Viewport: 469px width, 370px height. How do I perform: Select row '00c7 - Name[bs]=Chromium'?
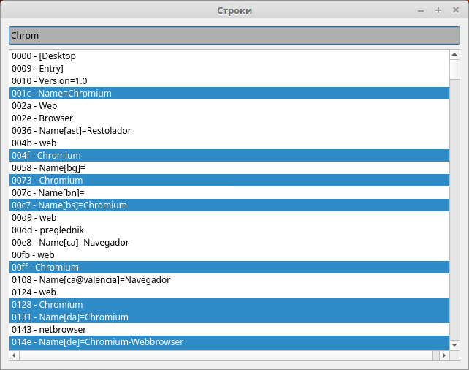229,205
